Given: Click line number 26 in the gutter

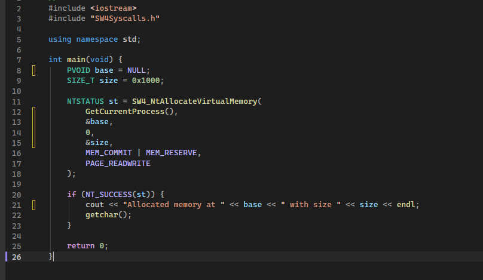Looking at the screenshot, I should pos(17,257).
